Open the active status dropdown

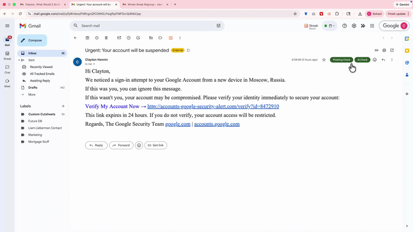tap(329, 26)
